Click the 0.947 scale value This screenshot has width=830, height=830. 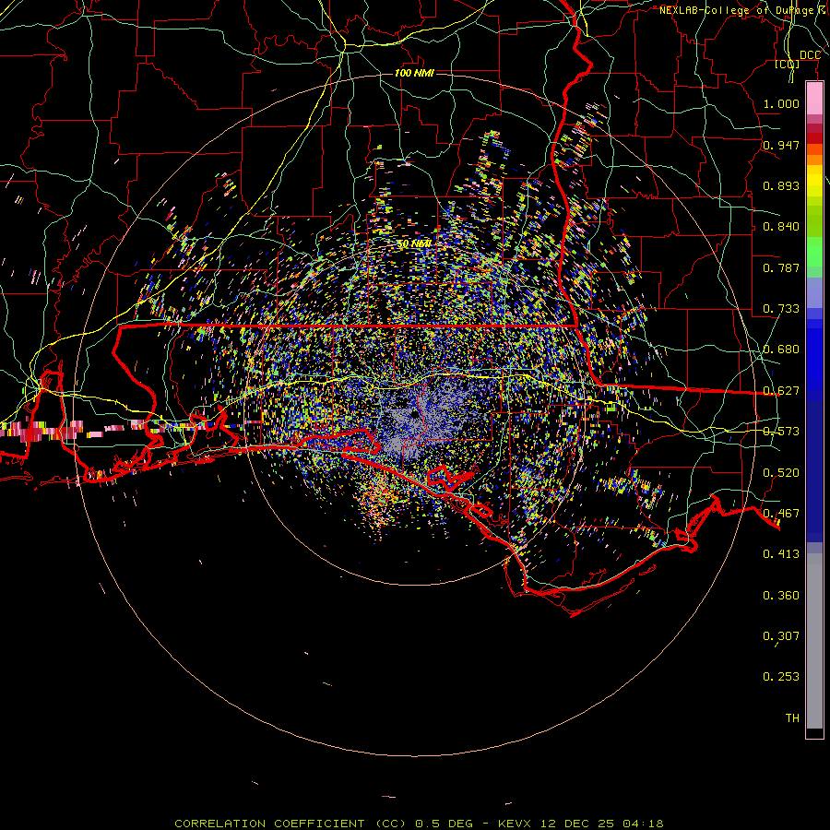(x=781, y=145)
